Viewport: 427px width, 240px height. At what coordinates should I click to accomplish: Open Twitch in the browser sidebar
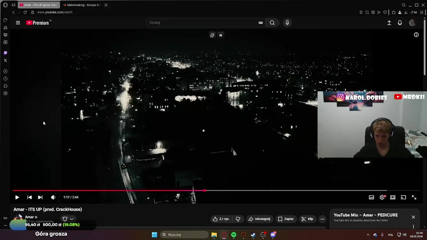coord(5,53)
